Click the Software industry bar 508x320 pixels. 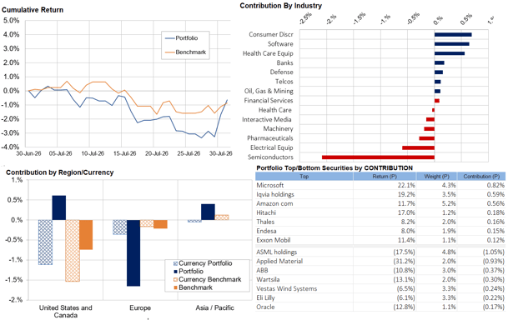point(451,44)
